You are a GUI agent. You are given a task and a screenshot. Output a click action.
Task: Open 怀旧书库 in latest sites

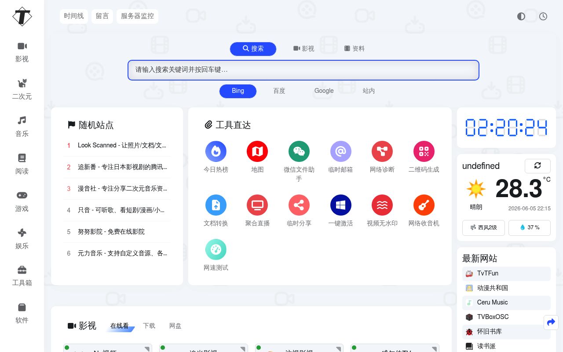pyautogui.click(x=506, y=332)
